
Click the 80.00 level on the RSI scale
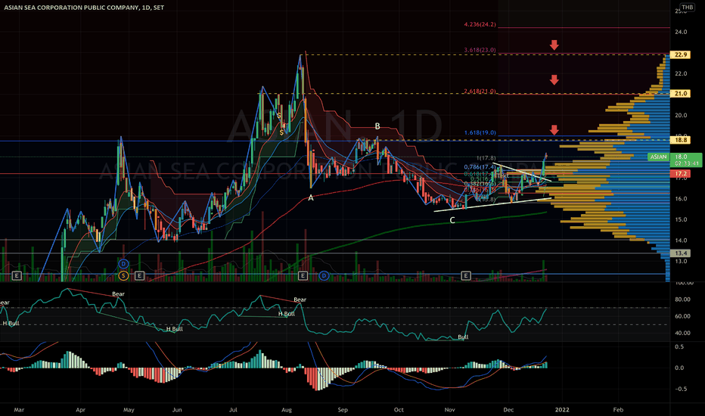tap(682, 300)
